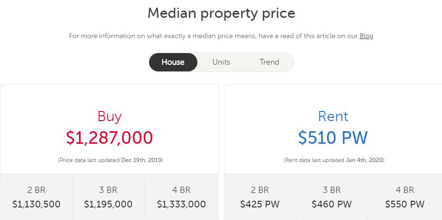Select the 4 BR buy price $1,333,000
442x220 pixels.
coord(181,204)
